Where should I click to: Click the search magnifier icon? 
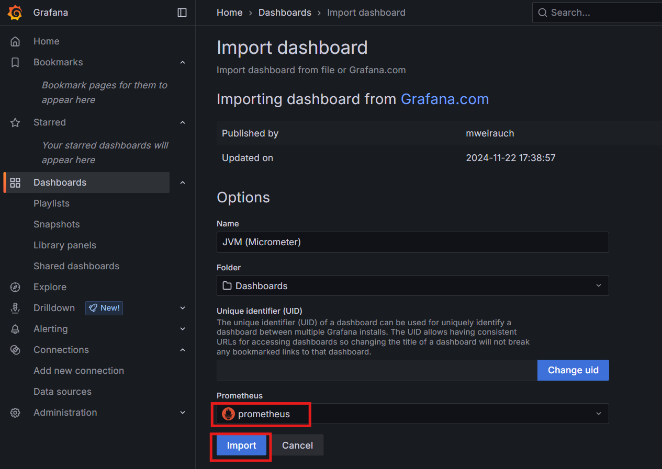click(543, 13)
